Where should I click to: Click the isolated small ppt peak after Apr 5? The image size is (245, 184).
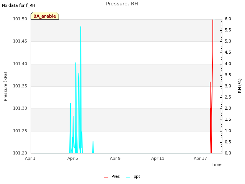(93, 141)
